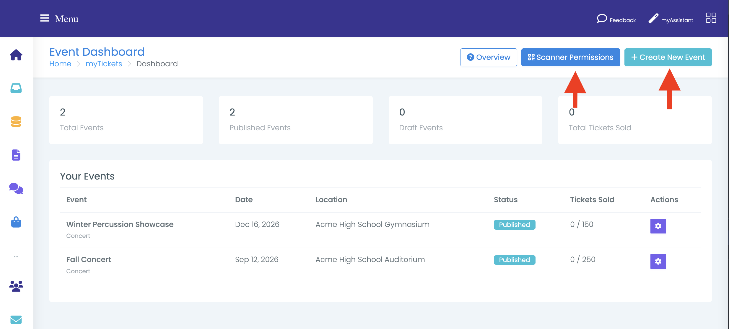729x329 pixels.
Task: Click the Winter Percussion Showcase event name
Action: tap(120, 224)
